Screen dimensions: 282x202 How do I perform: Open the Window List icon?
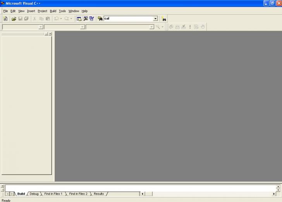click(92, 19)
